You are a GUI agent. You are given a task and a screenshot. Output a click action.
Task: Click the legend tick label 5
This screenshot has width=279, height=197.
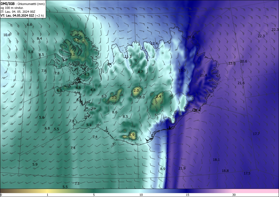click(94, 195)
